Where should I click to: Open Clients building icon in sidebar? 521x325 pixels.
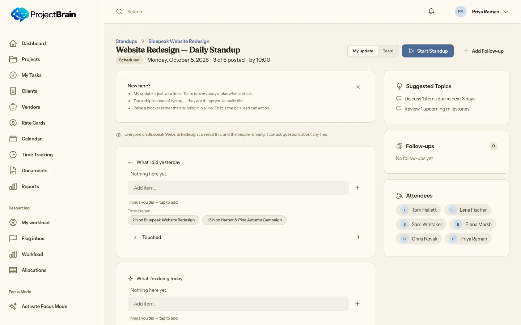point(13,91)
